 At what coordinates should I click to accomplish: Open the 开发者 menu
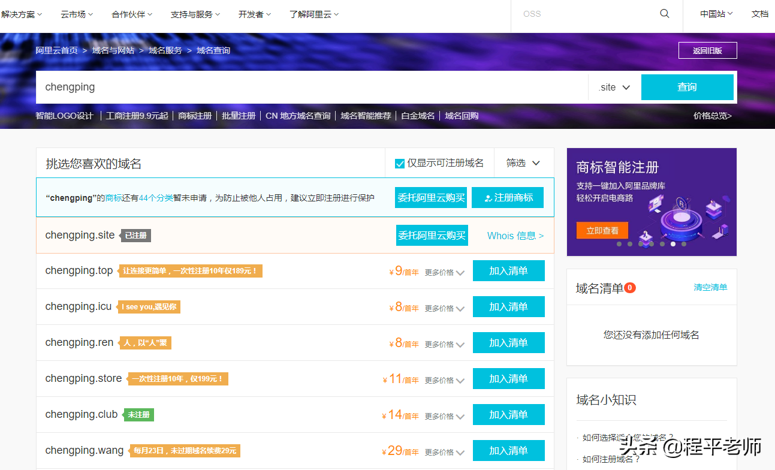tap(255, 14)
